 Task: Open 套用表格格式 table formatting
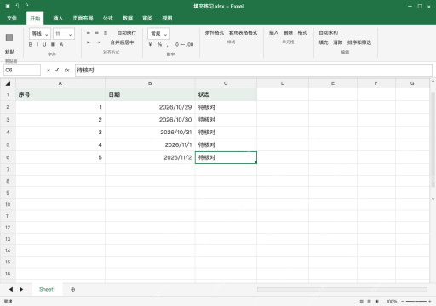tap(244, 33)
